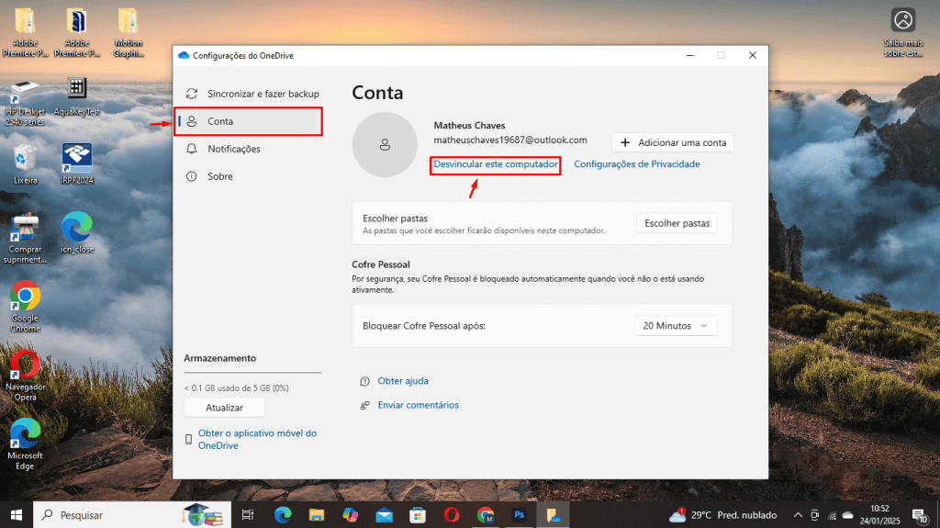
Task: Open Opera from the taskbar
Action: (452, 515)
